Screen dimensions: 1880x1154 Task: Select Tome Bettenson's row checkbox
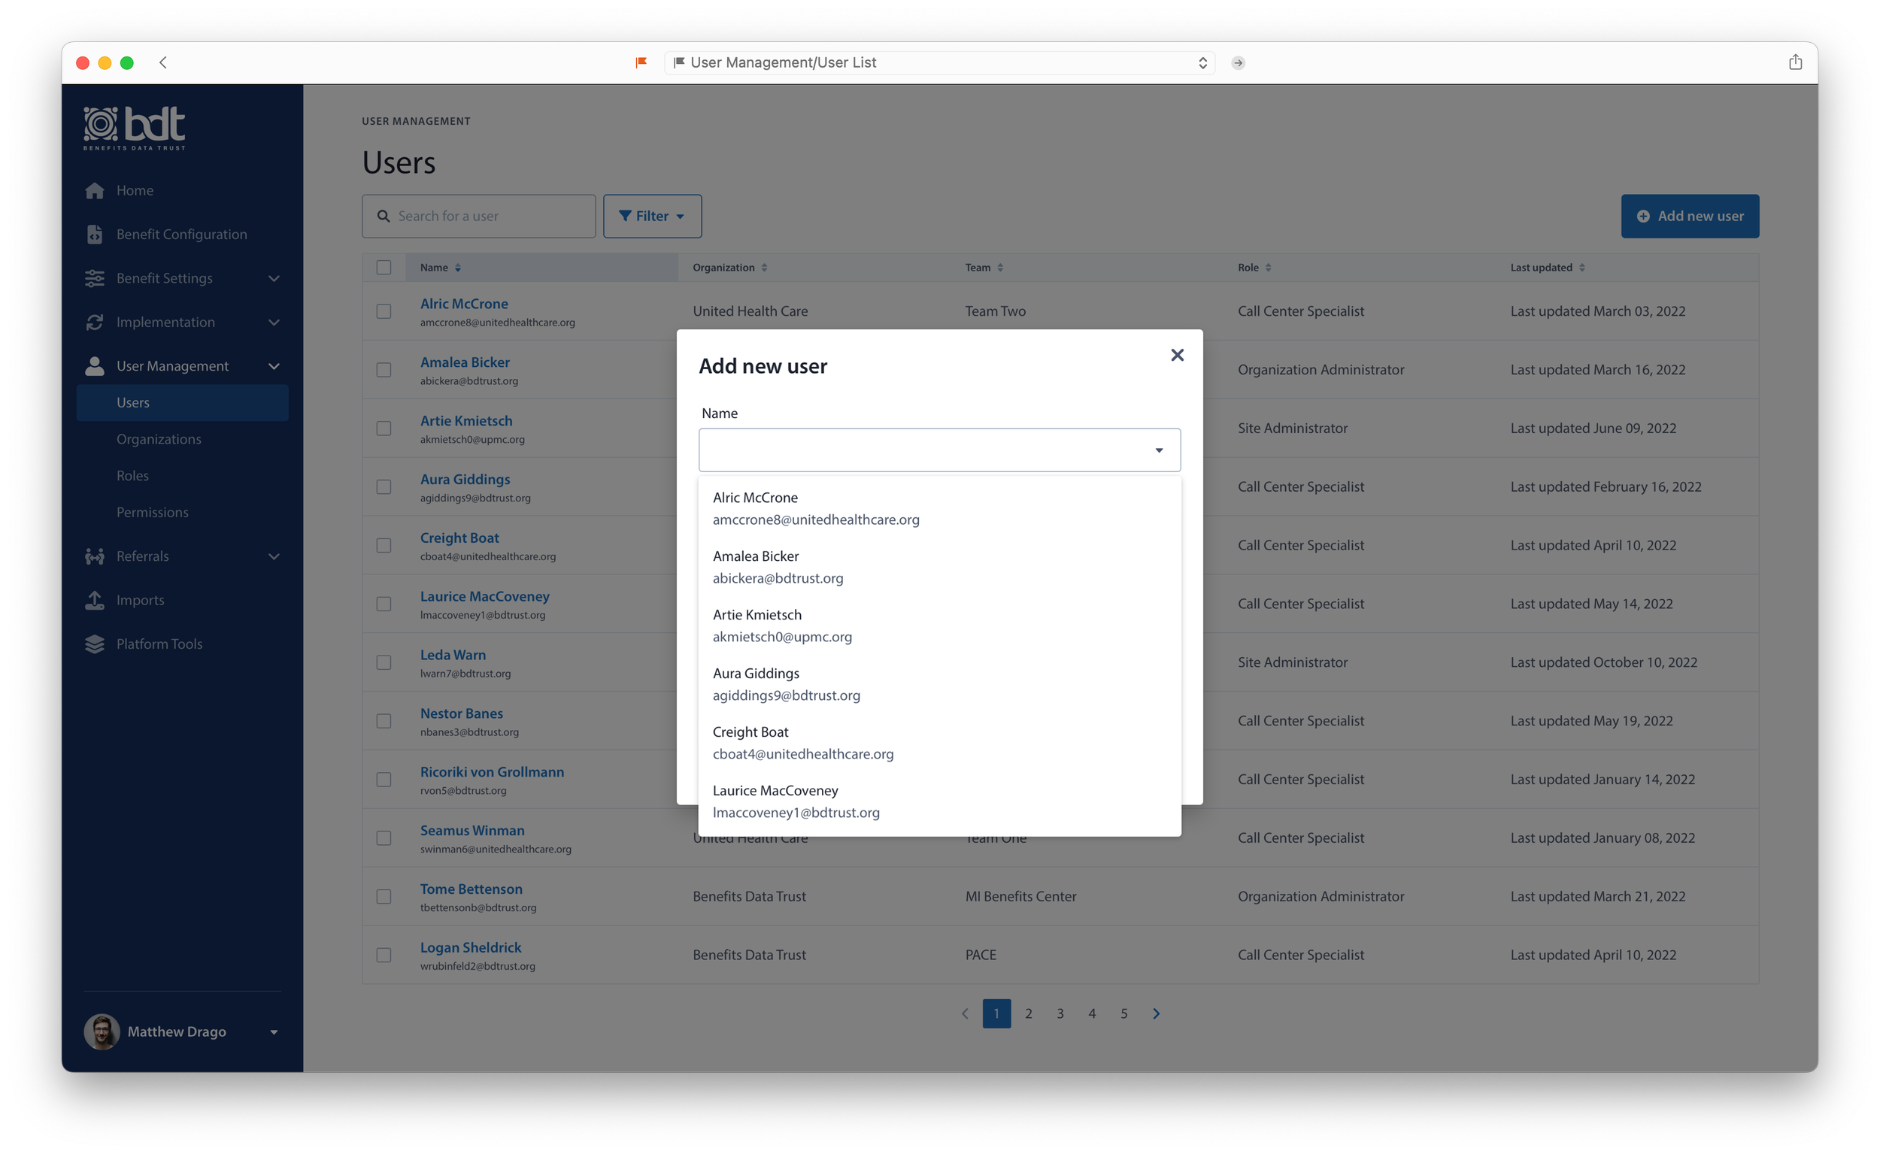384,897
